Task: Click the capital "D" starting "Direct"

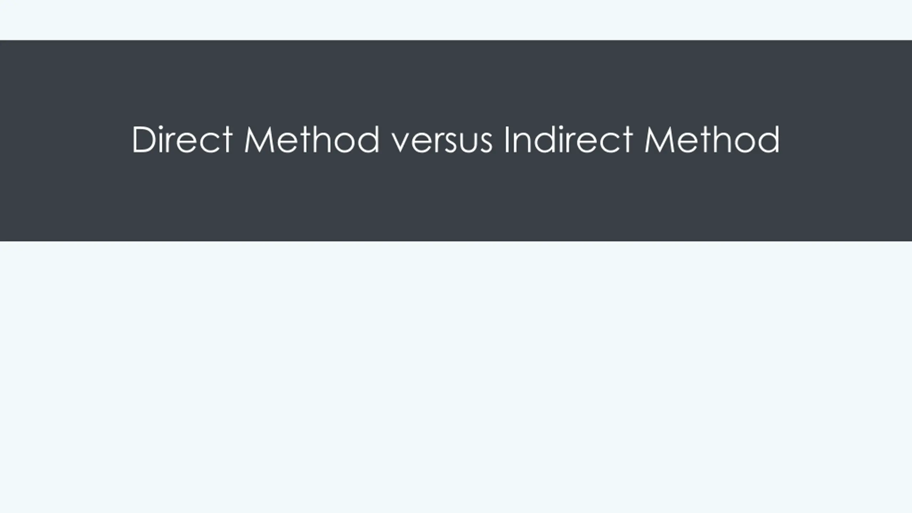Action: click(x=144, y=140)
